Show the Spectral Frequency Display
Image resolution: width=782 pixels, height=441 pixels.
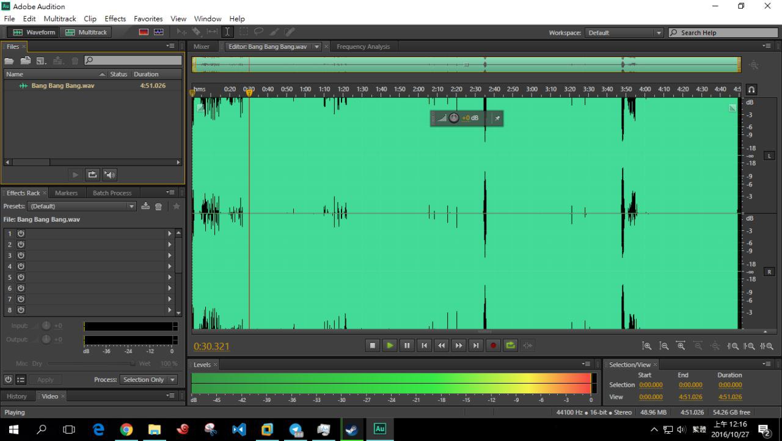144,32
